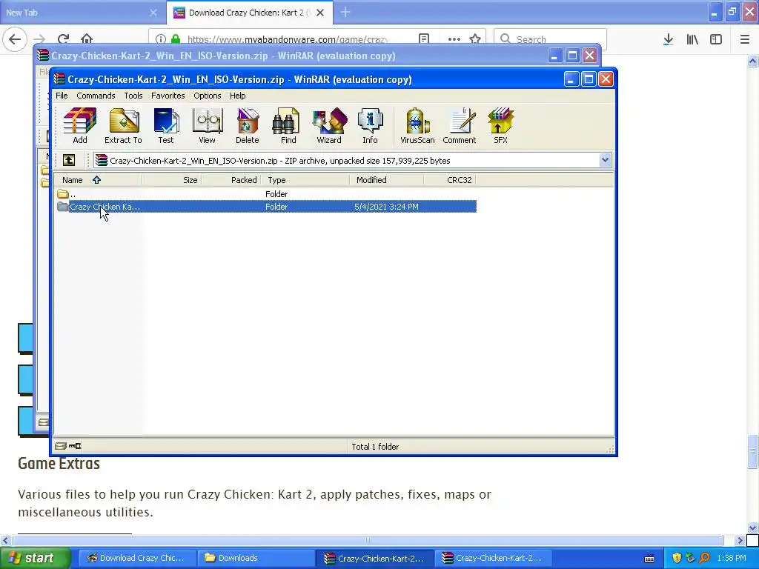
Task: Click the security shield tray icon
Action: click(677, 558)
